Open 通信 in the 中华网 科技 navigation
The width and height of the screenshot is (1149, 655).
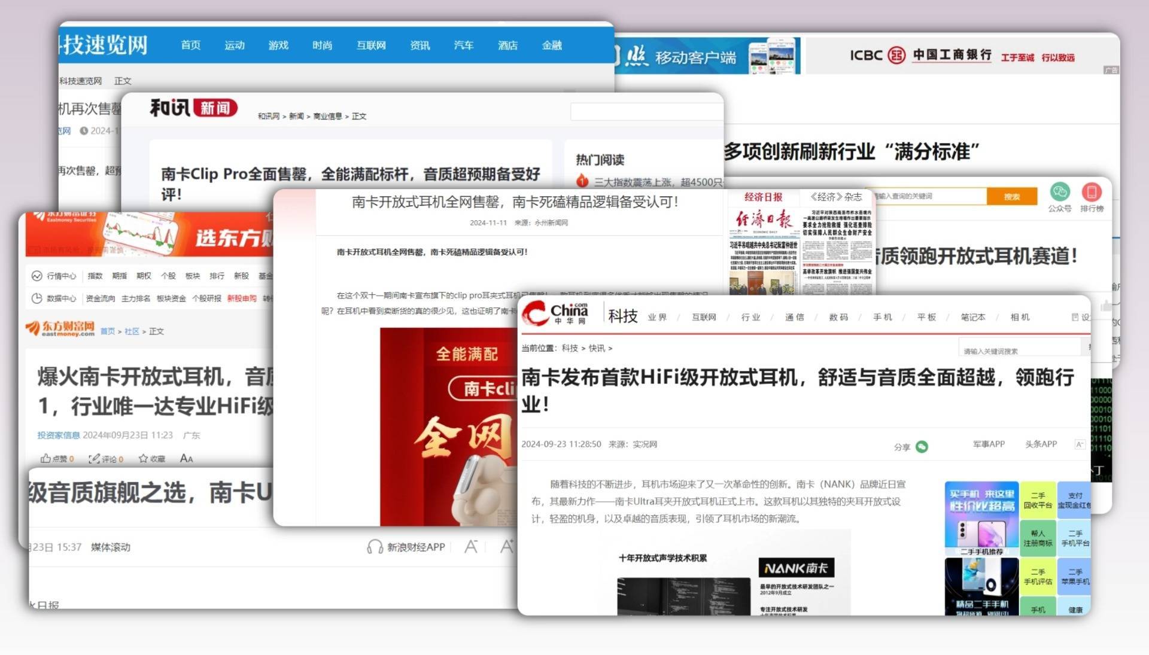(795, 317)
